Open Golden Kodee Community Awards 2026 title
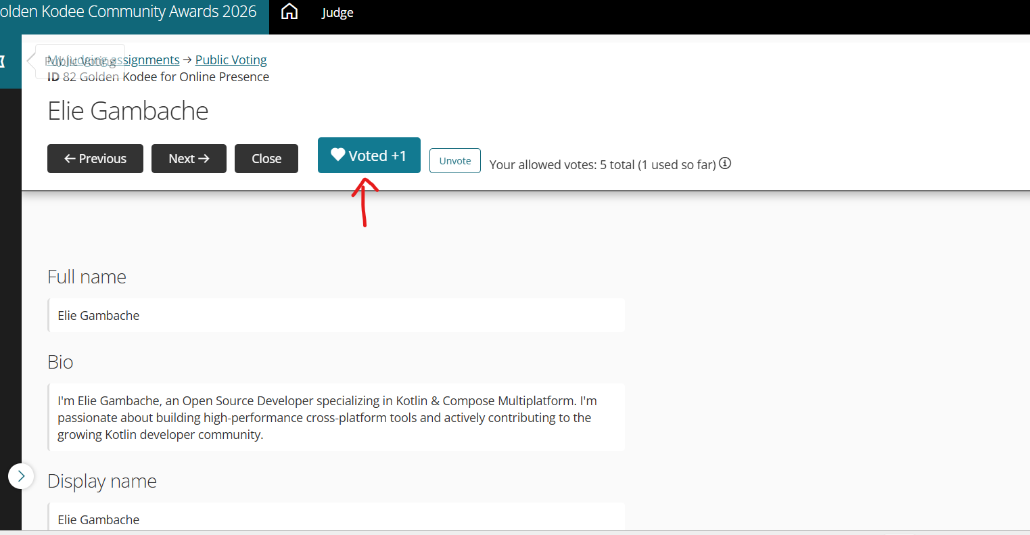 pyautogui.click(x=128, y=12)
